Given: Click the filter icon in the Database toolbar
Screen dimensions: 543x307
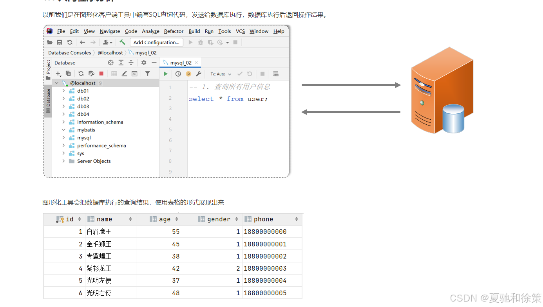Looking at the screenshot, I should pos(148,74).
